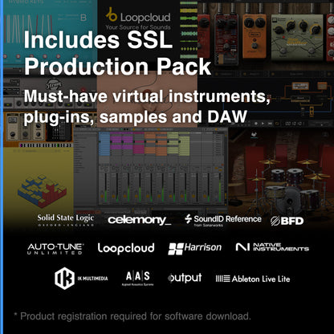Open the Output logo
The image size is (334, 334).
pyautogui.click(x=185, y=278)
